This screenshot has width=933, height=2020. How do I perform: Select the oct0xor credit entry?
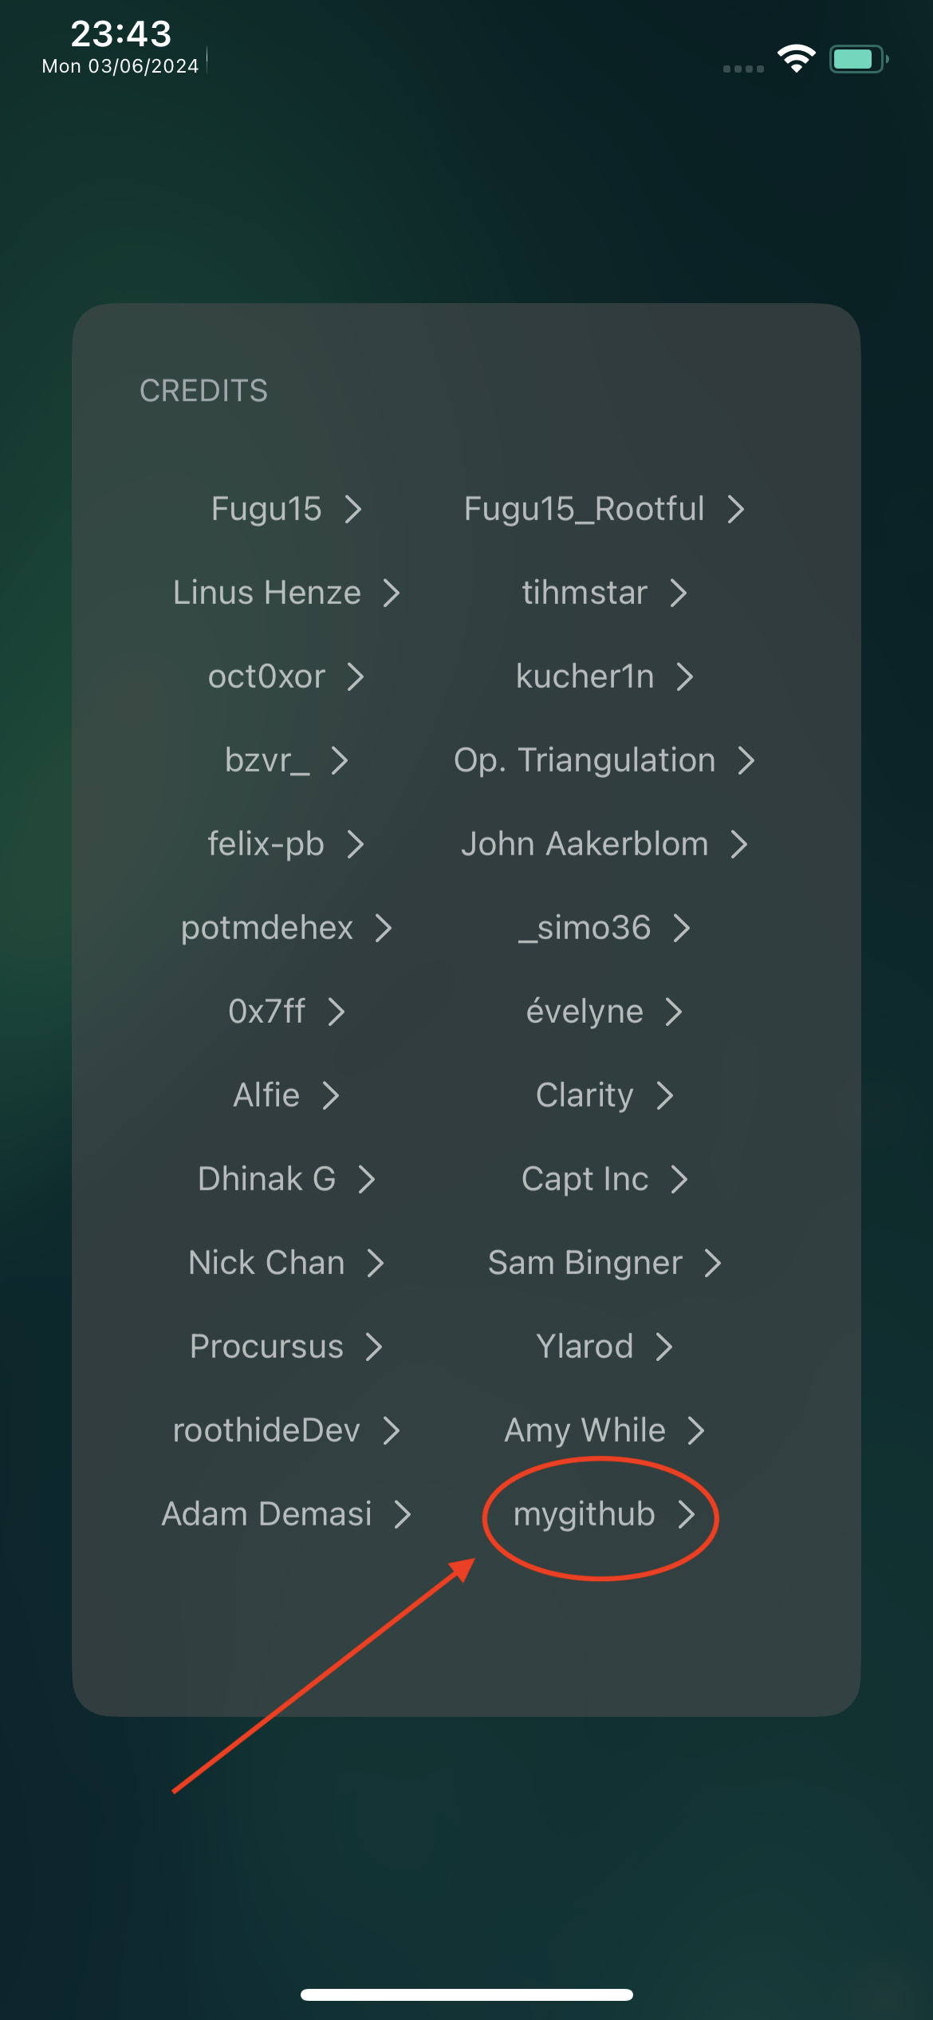286,677
